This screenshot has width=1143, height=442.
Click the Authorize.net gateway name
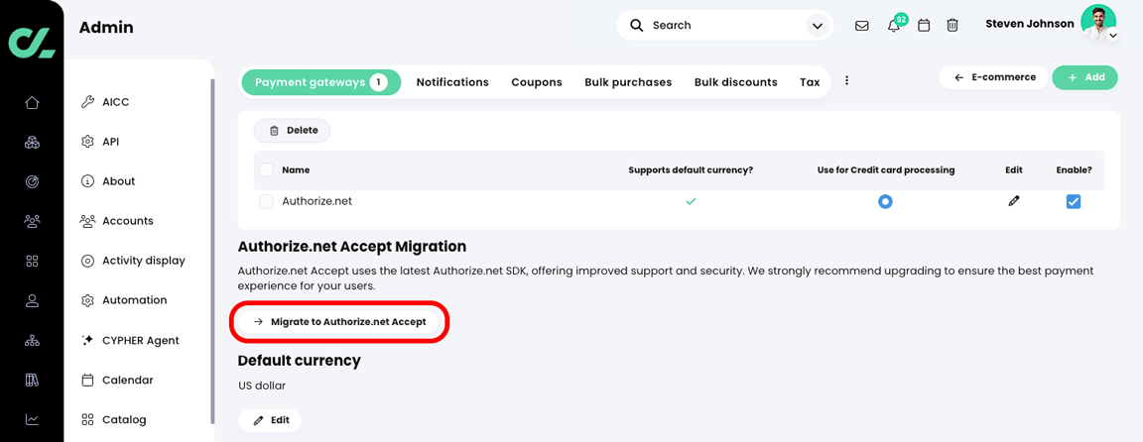tap(317, 201)
